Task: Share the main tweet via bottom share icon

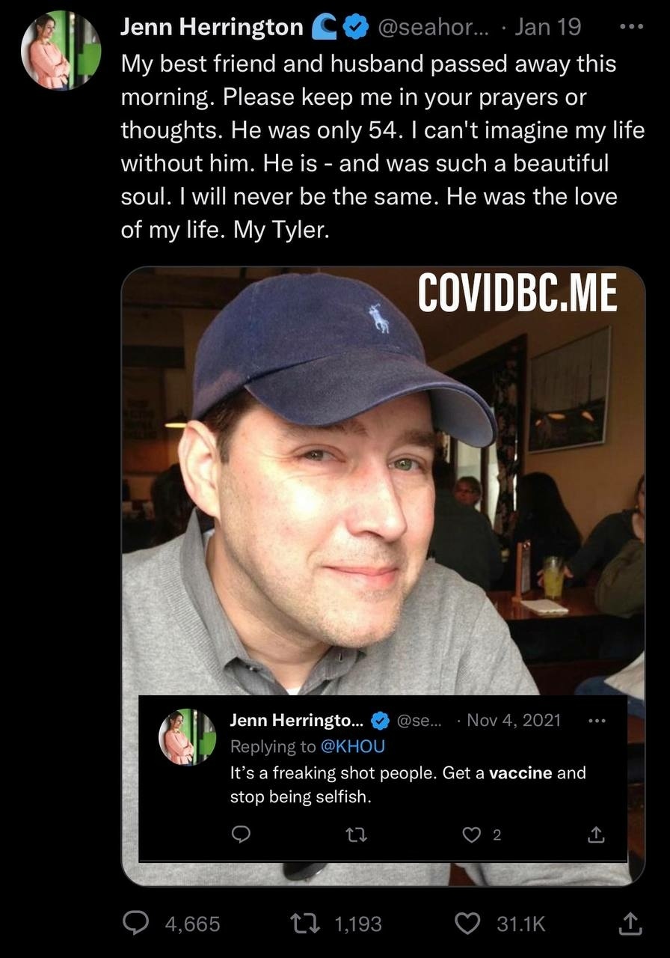Action: tap(630, 924)
